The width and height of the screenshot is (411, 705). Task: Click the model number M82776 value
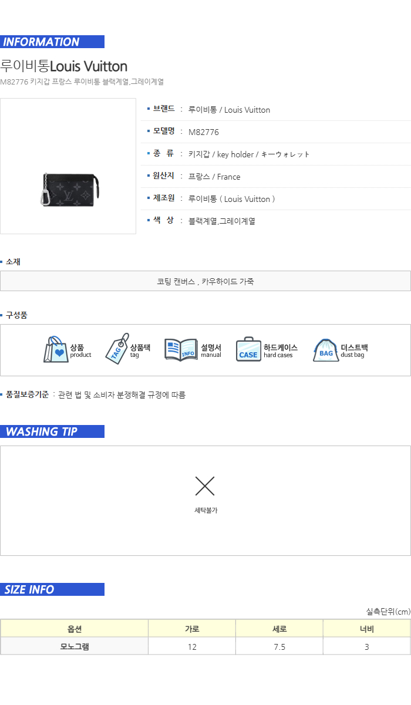pyautogui.click(x=204, y=132)
